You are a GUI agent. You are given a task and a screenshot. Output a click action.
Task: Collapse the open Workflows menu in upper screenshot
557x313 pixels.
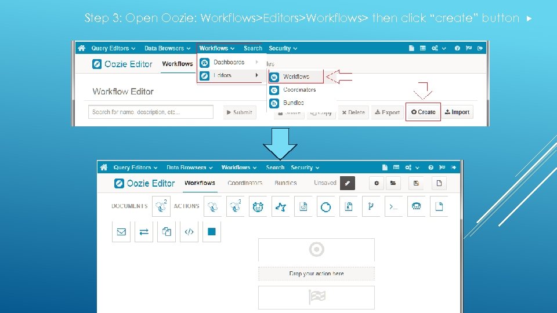(216, 48)
